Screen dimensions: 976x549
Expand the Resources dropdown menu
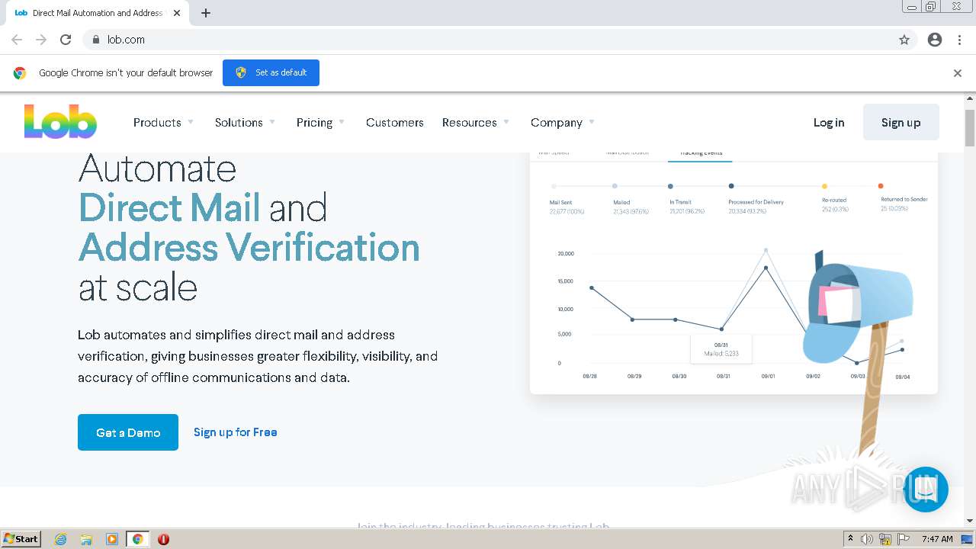476,122
